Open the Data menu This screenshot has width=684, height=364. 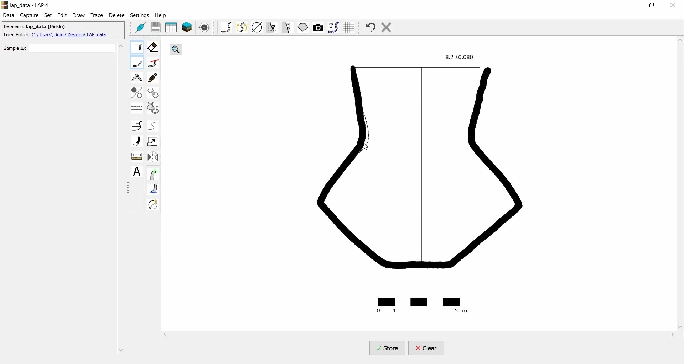[x=9, y=16]
